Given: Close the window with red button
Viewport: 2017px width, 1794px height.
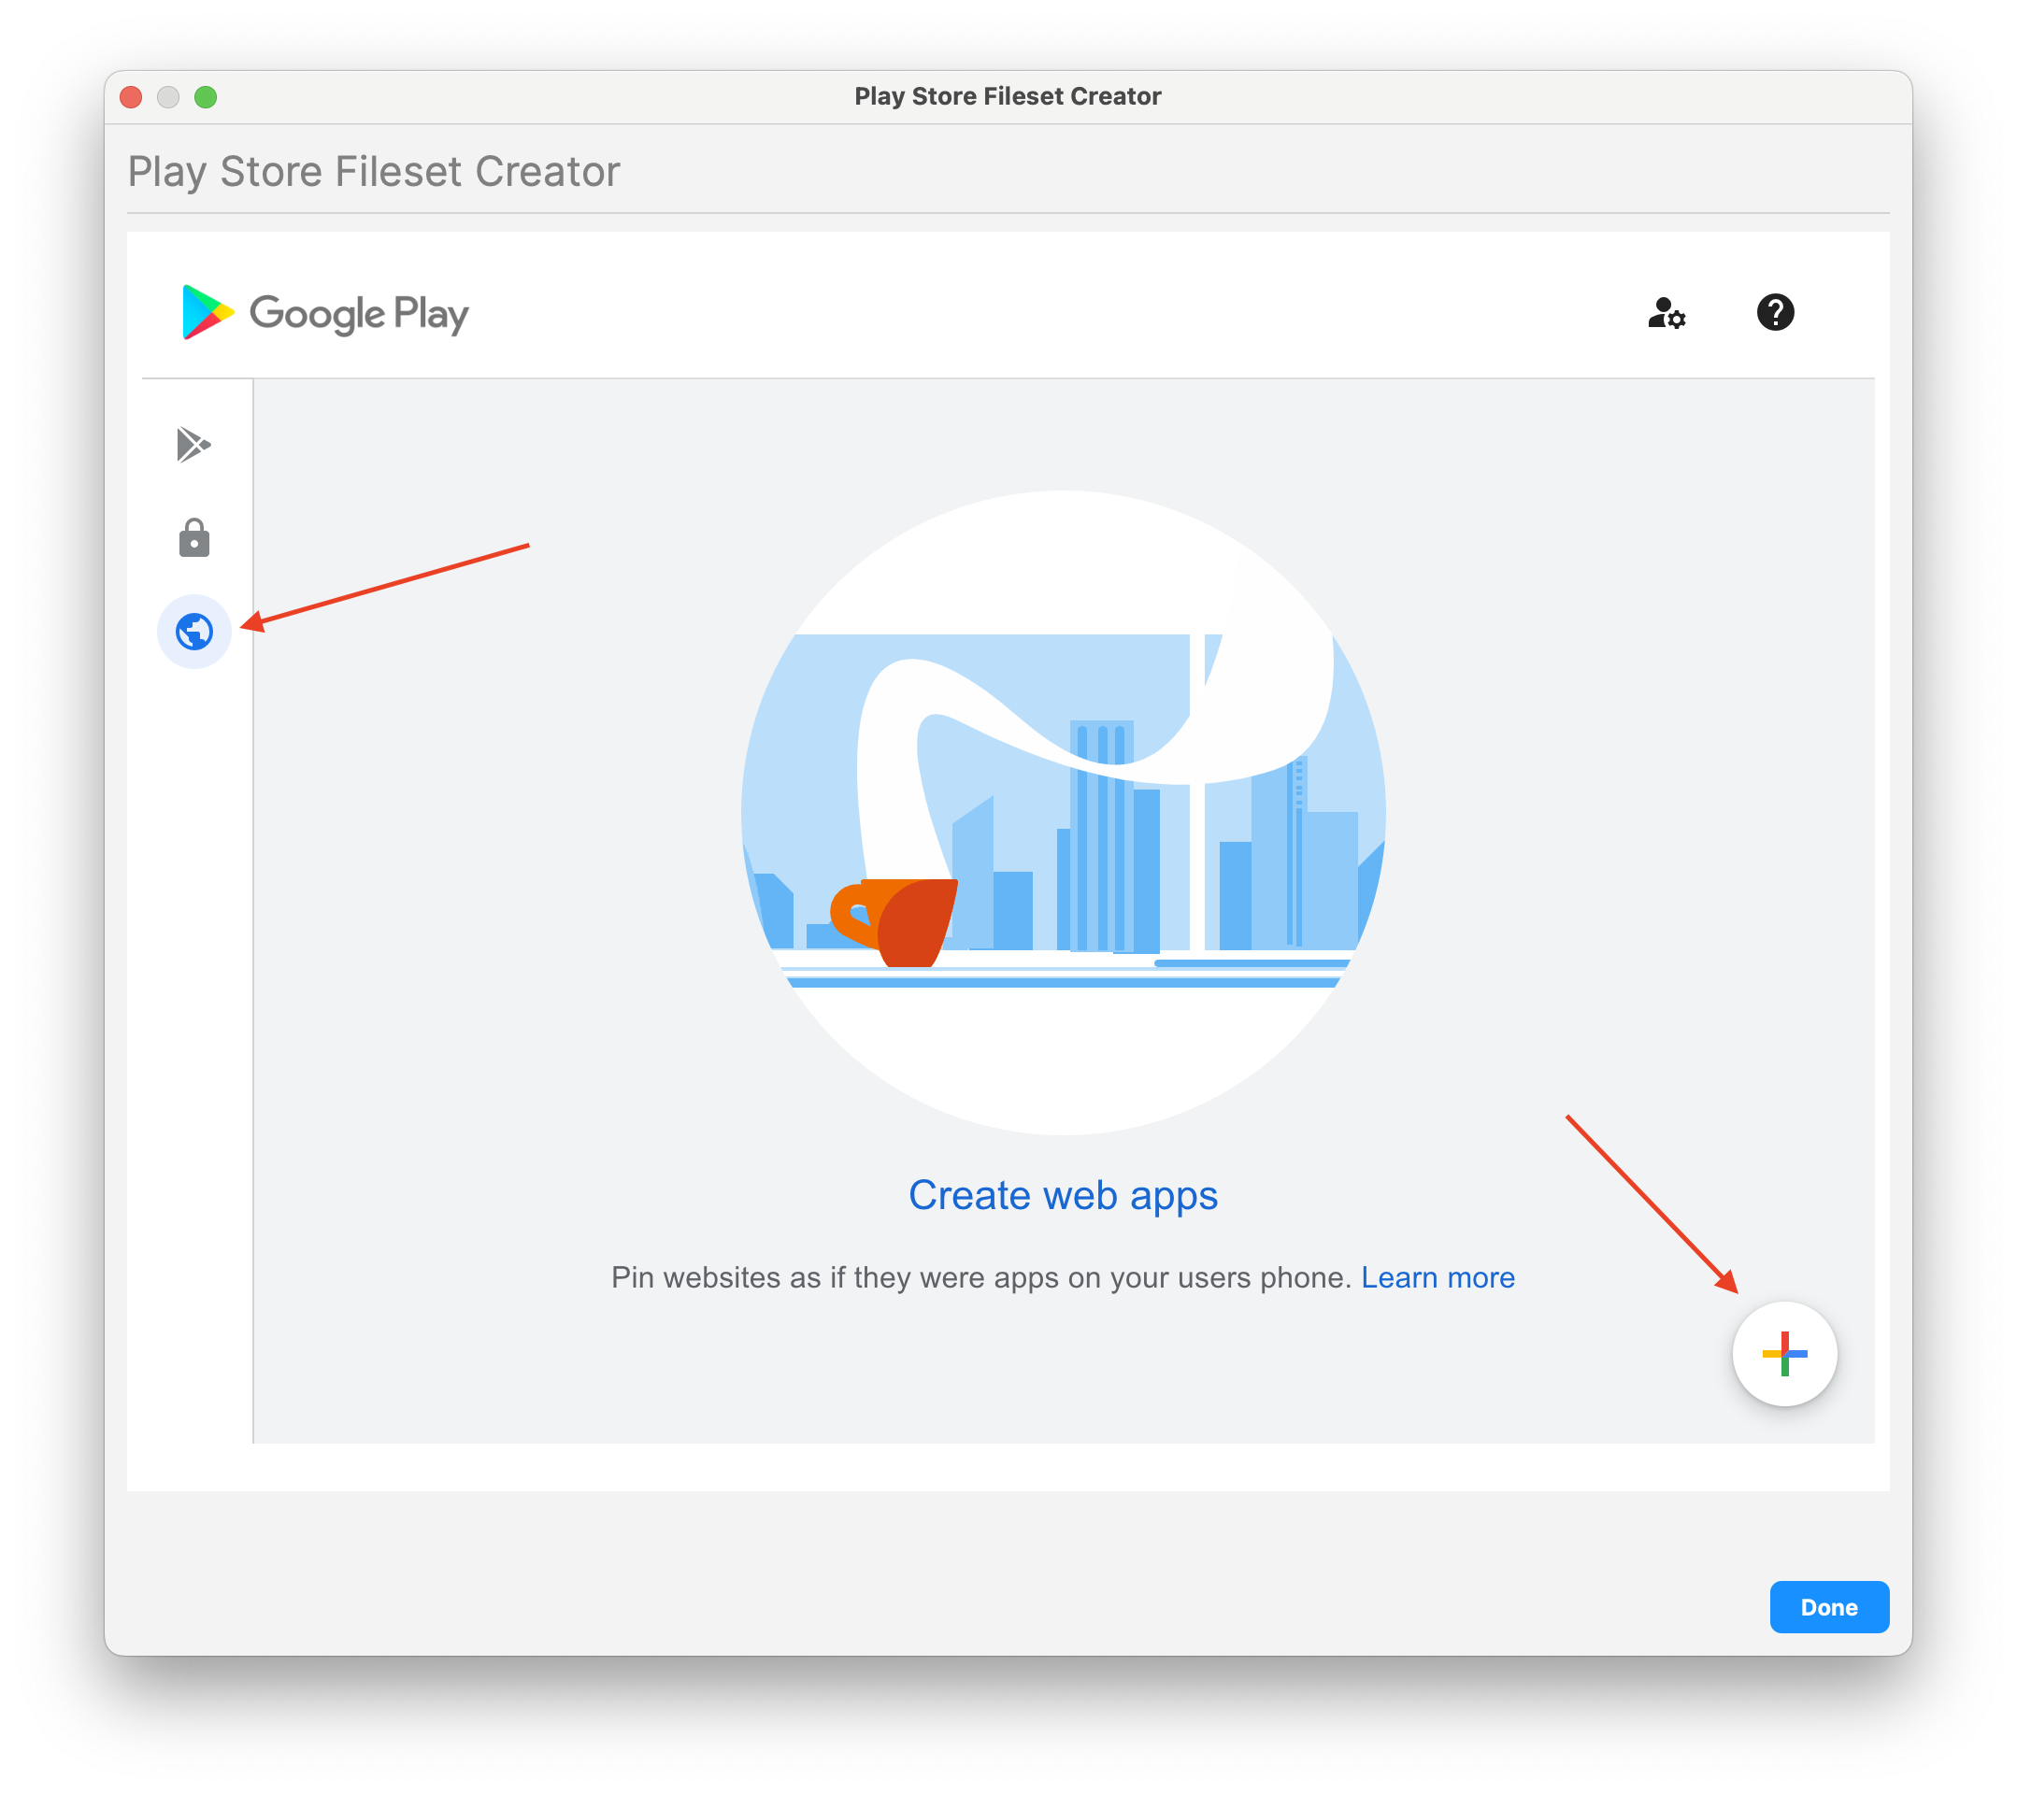Looking at the screenshot, I should pos(131,96).
